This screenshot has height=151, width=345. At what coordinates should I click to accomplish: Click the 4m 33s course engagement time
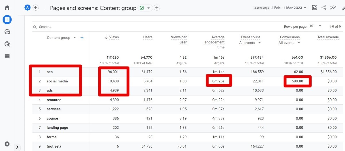point(218,118)
